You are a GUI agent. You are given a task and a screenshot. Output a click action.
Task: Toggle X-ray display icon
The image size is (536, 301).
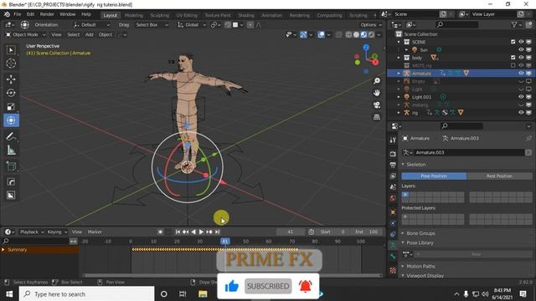click(x=338, y=34)
